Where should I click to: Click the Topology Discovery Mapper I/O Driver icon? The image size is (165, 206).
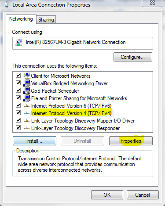point(27,121)
